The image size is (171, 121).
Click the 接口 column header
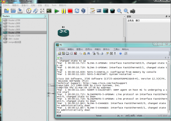tap(138, 20)
